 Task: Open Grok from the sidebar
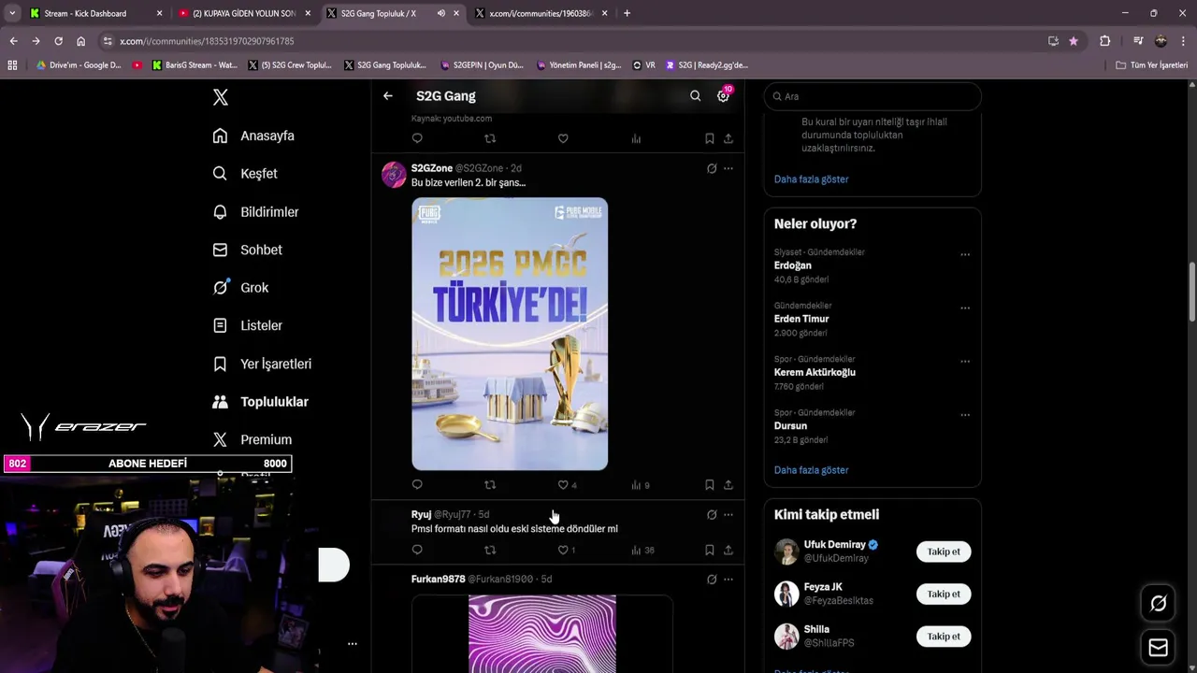240,288
